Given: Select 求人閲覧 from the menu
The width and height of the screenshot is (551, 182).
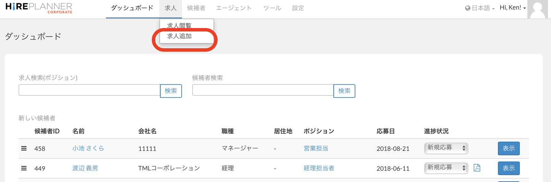Looking at the screenshot, I should click(x=179, y=26).
